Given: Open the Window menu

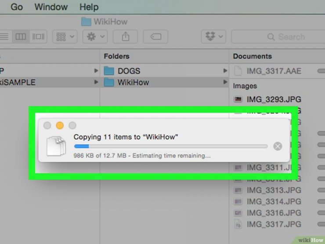Looking at the screenshot, I should pos(51,7).
